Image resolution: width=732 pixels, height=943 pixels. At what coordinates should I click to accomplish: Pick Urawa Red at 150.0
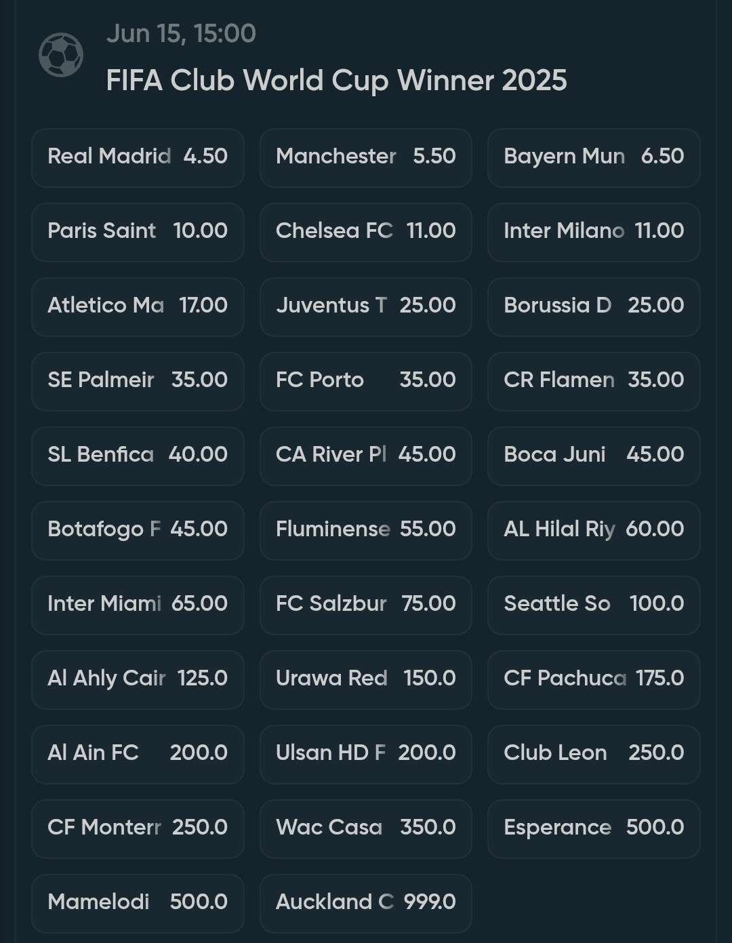(x=366, y=679)
